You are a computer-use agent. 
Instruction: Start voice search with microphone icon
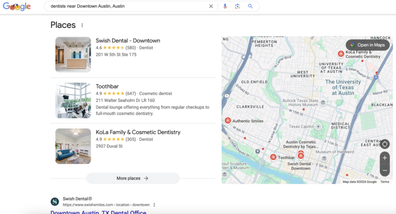click(x=225, y=6)
